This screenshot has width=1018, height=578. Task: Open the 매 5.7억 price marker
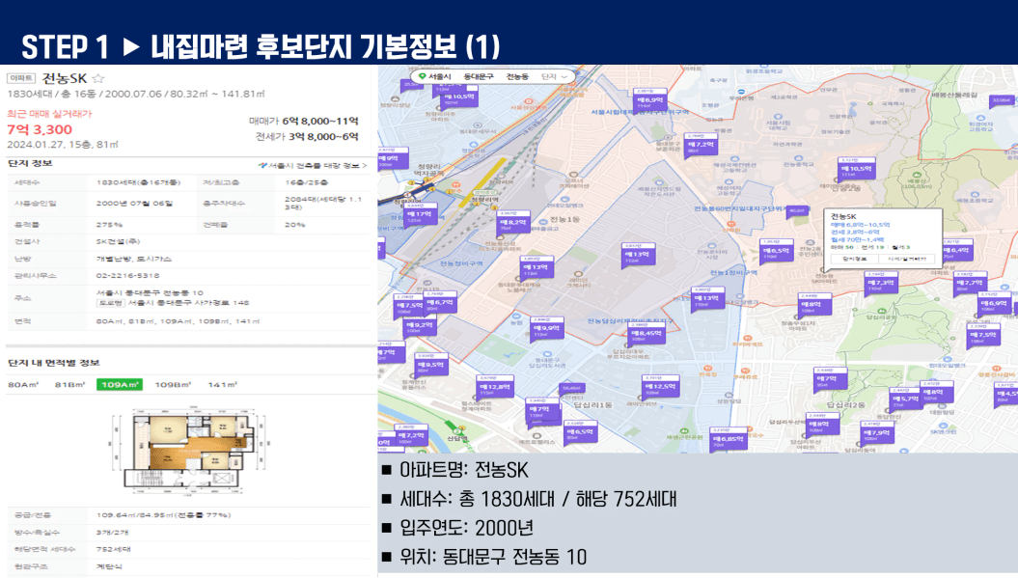tap(905, 399)
